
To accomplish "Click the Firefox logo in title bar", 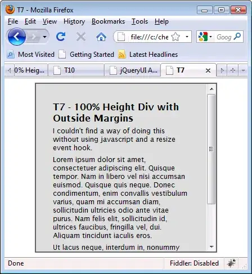I will click(x=10, y=10).
